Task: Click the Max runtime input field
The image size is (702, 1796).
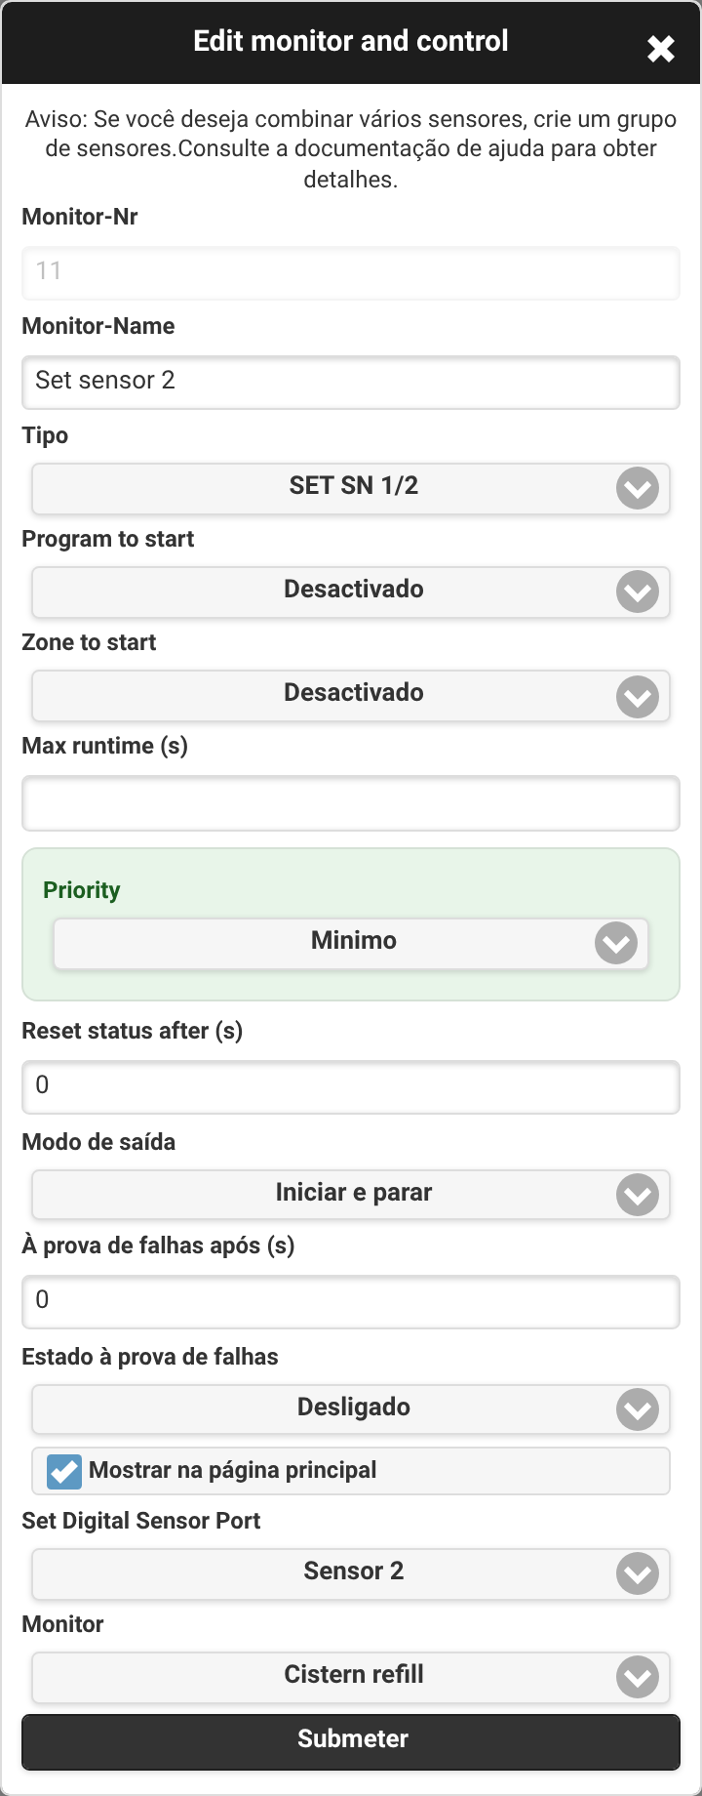Action: point(351,803)
